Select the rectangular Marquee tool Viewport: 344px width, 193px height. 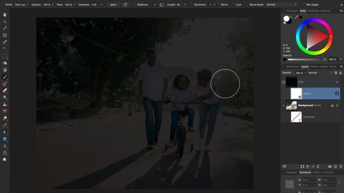[x=5, y=56]
